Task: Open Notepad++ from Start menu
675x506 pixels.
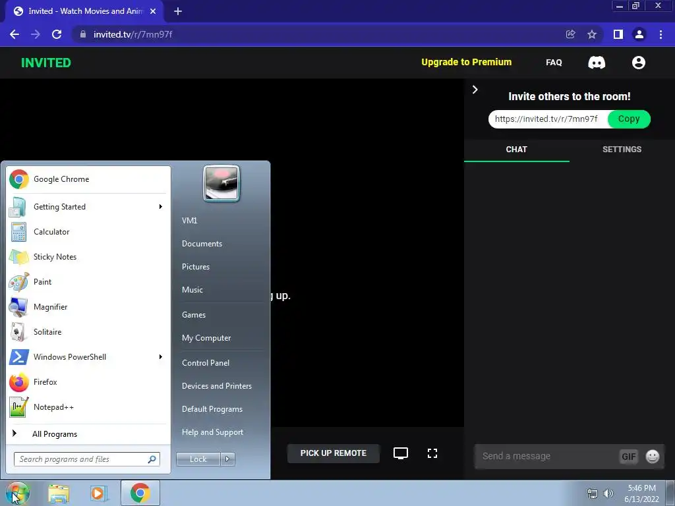Action: (x=88, y=407)
